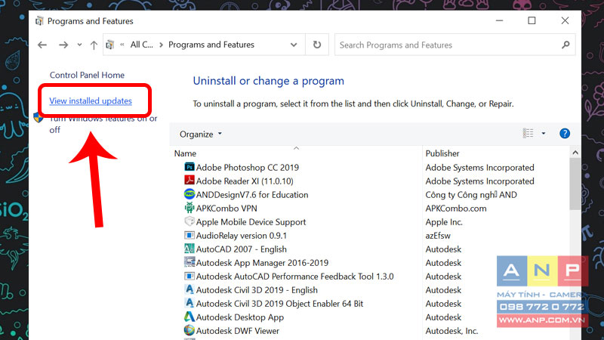Open recent locations dropdown arrow
This screenshot has width=604, height=340.
click(79, 45)
